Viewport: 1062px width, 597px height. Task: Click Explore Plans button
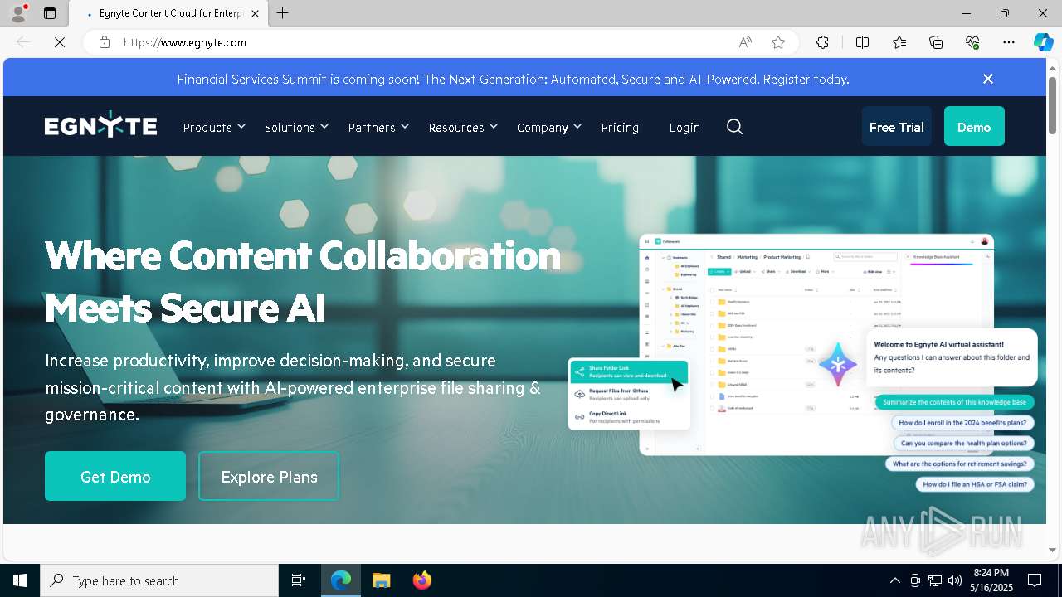[269, 476]
